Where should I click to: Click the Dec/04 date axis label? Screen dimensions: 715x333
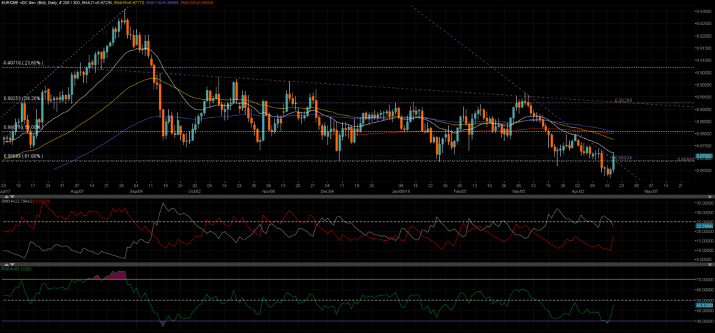tap(327, 191)
